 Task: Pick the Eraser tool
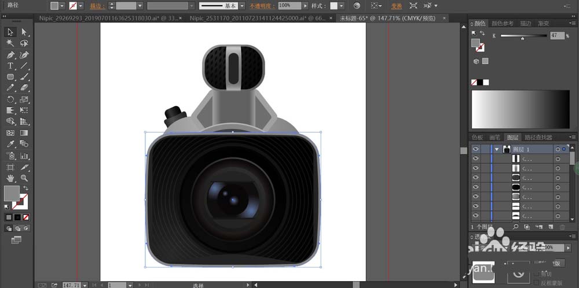tap(24, 88)
